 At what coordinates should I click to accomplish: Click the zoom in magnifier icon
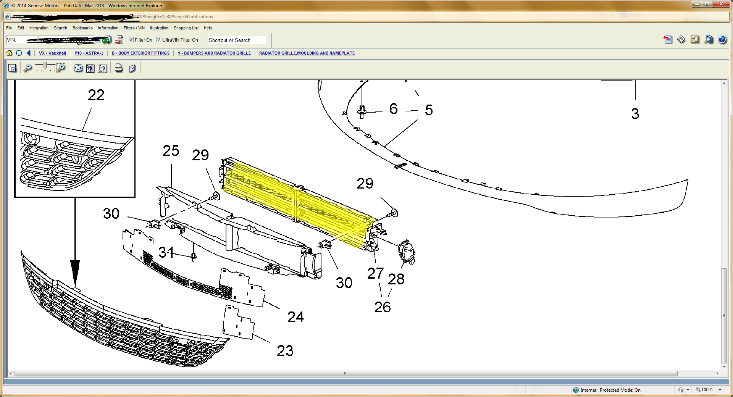click(x=61, y=68)
